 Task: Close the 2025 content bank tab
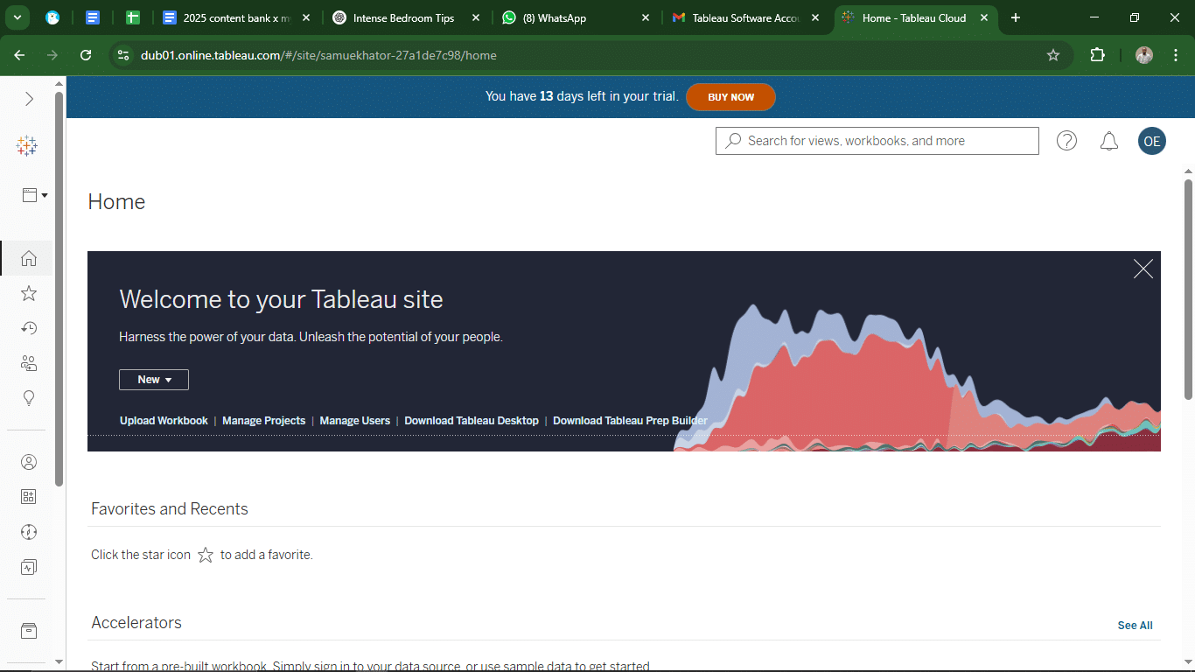tap(306, 17)
